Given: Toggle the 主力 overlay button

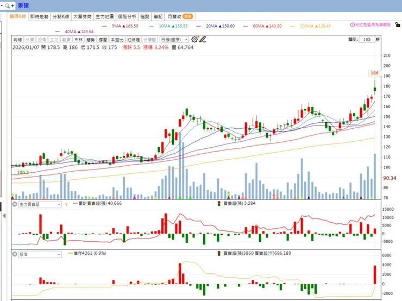Looking at the screenshot, I should pos(54,40).
